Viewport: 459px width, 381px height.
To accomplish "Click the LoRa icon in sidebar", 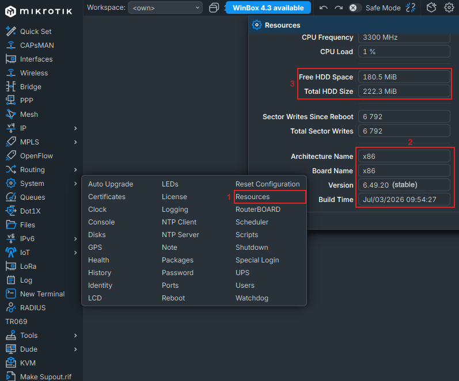I will click(11, 266).
